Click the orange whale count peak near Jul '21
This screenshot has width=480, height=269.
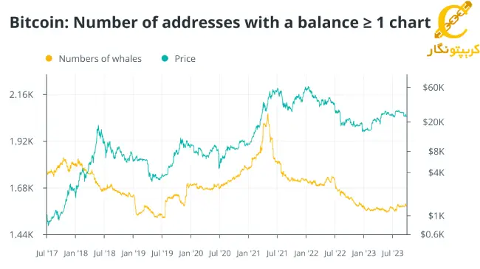268,115
